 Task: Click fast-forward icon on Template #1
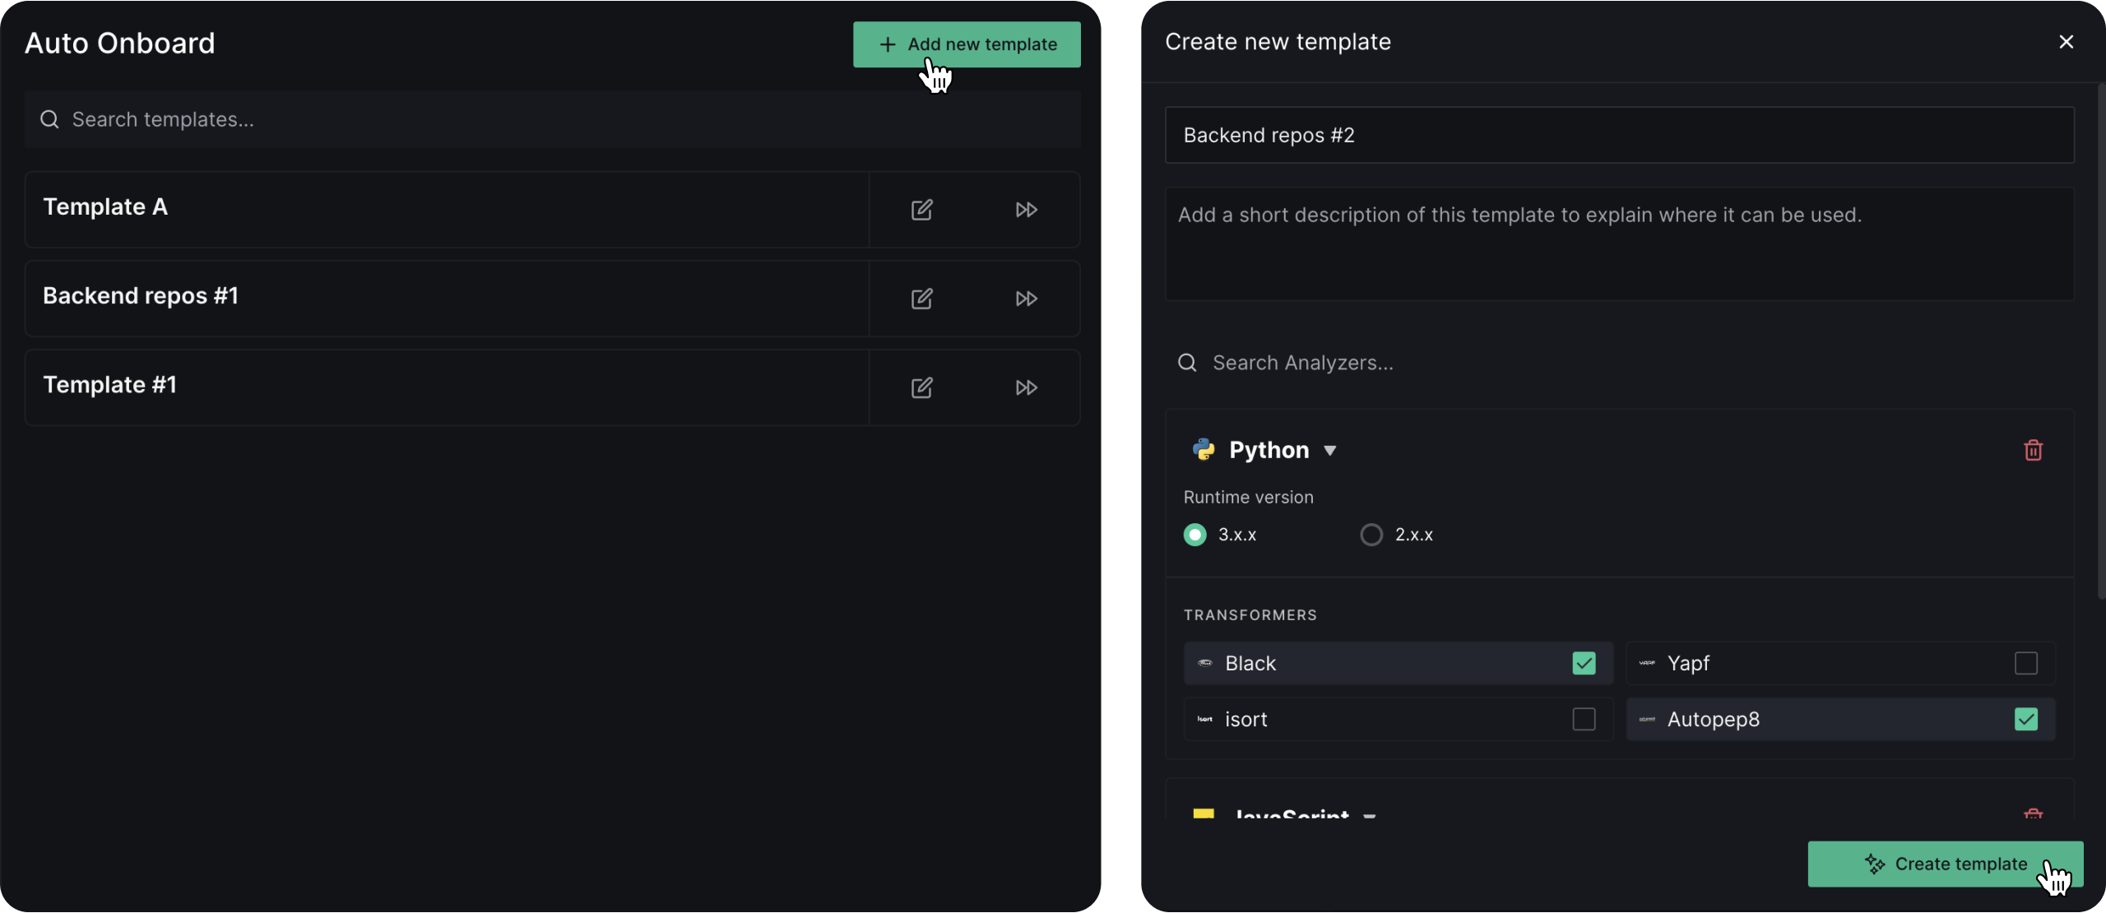coord(1026,387)
